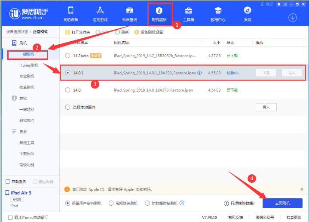Click 意见反馈 in status bar
The image size is (309, 222).
tap(236, 217)
